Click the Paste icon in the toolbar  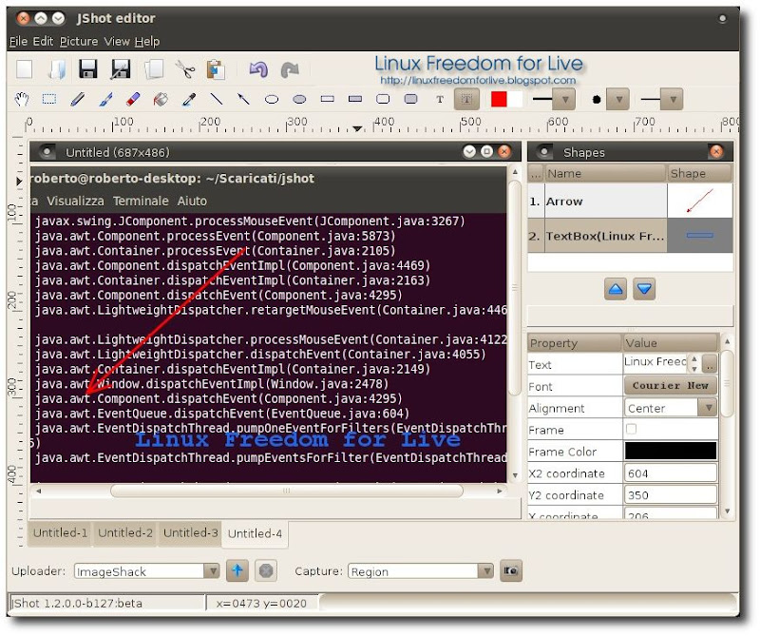[216, 68]
